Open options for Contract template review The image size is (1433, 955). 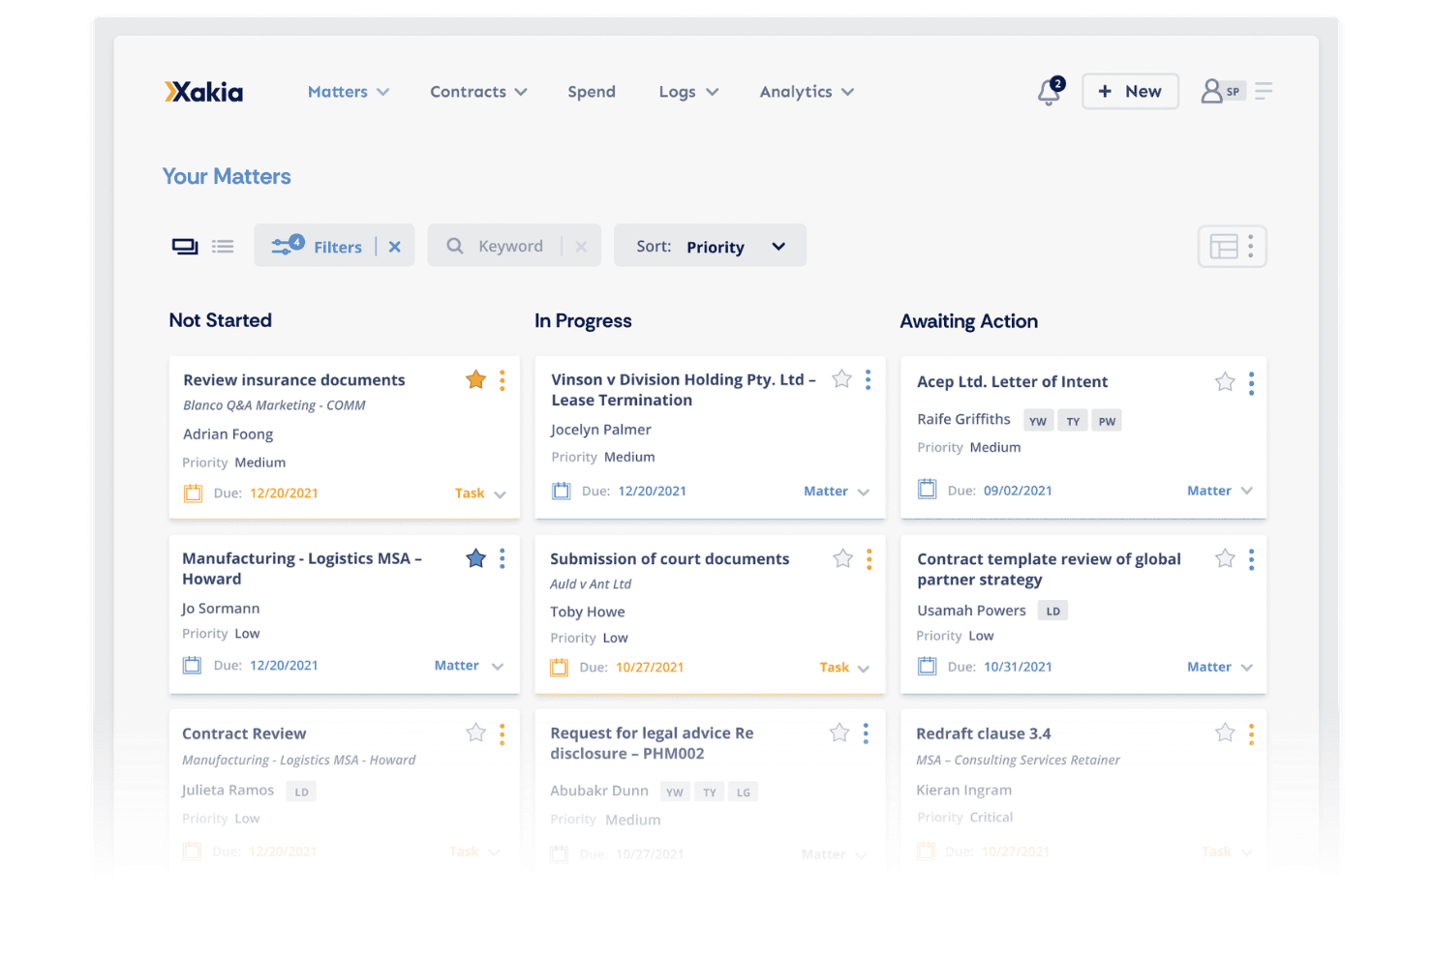tap(1251, 559)
